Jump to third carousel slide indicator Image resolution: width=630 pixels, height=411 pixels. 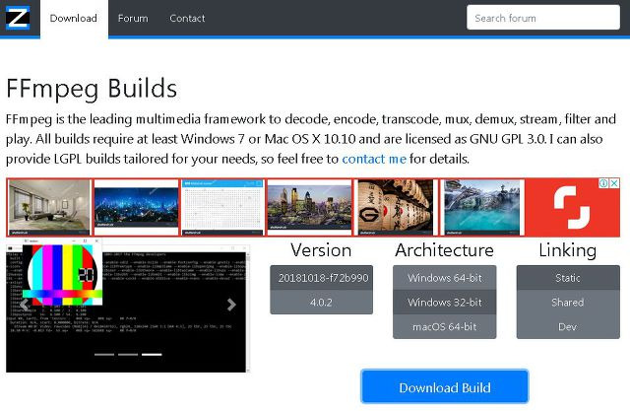tap(152, 354)
